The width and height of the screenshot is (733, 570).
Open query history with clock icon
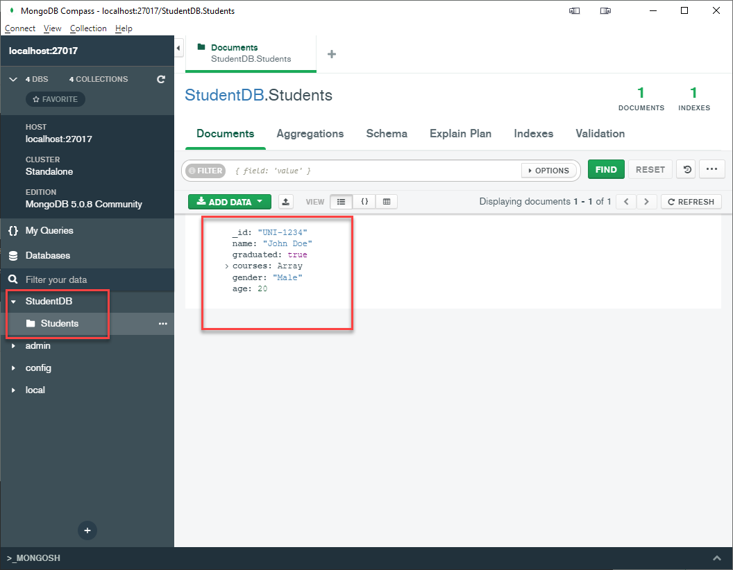(686, 170)
